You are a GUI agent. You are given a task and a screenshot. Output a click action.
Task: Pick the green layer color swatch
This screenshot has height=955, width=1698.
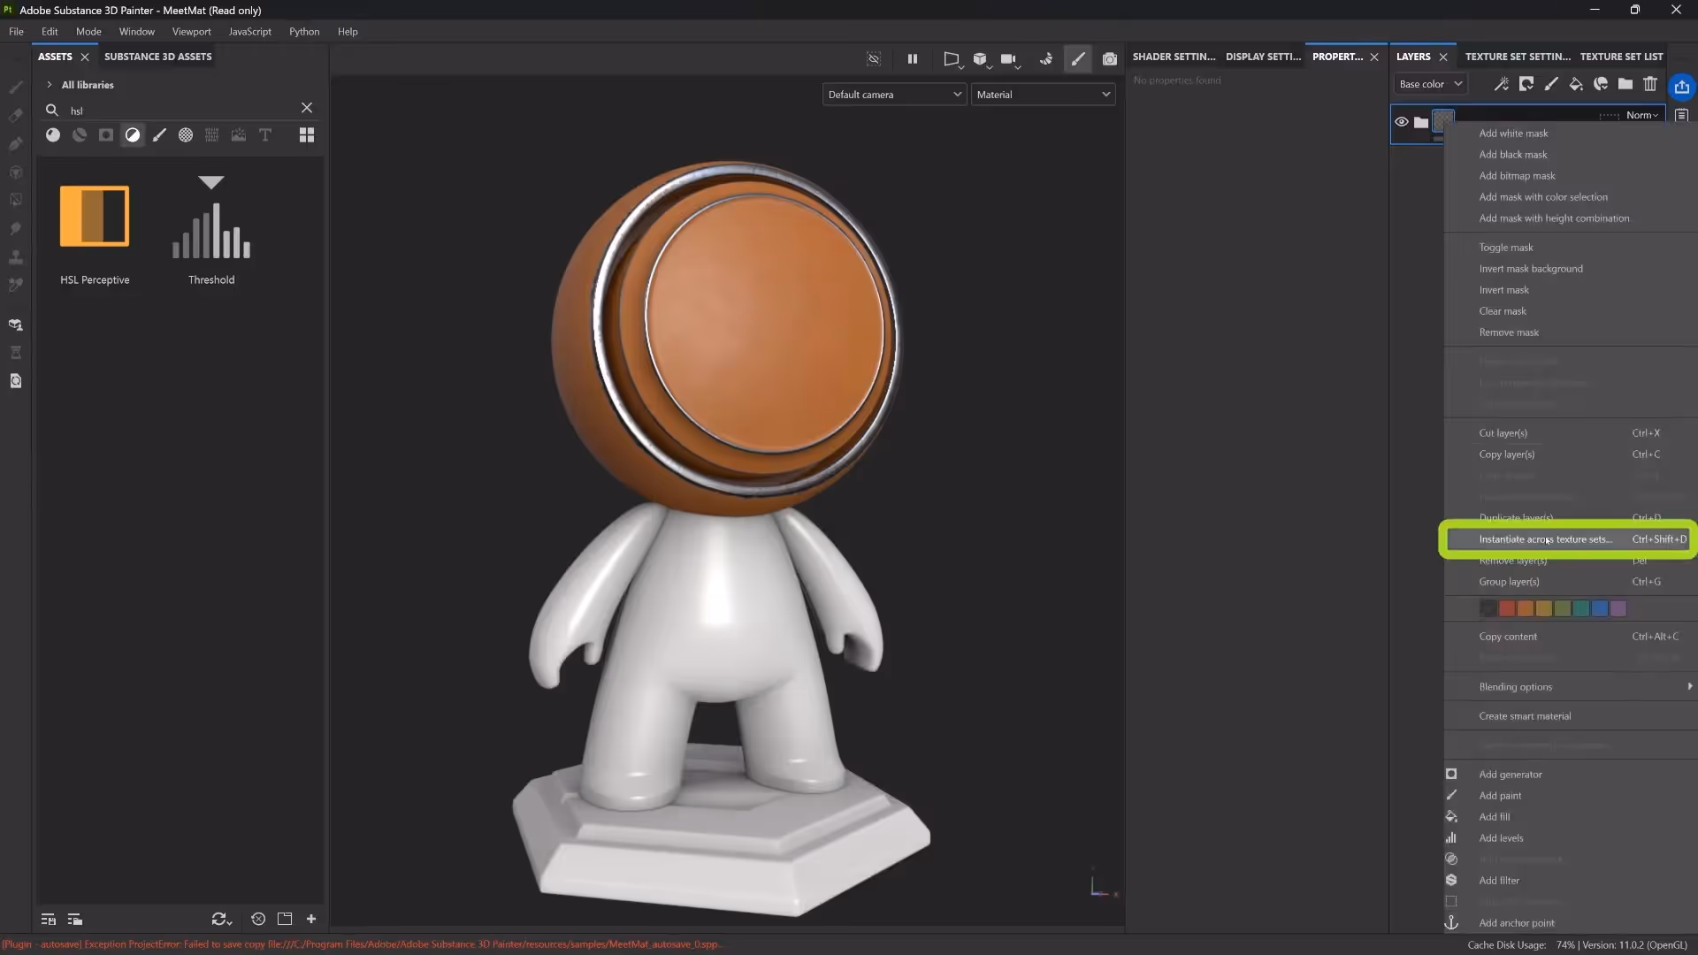1563,608
